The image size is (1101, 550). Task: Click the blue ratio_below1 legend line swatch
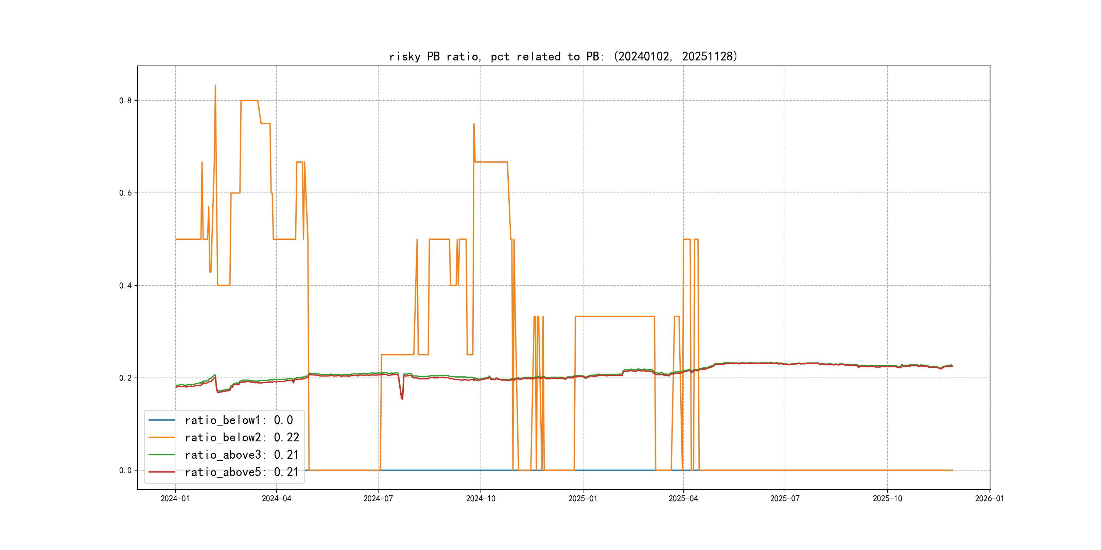[x=161, y=420]
